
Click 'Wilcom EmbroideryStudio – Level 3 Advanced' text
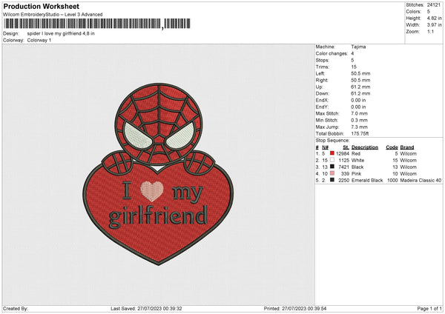pos(53,15)
